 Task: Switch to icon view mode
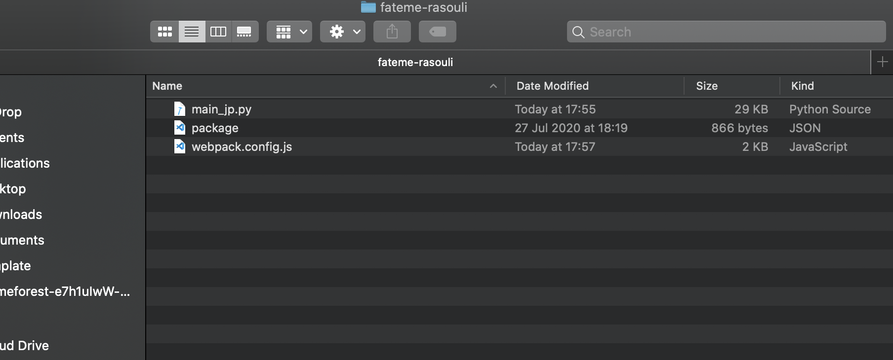(164, 32)
